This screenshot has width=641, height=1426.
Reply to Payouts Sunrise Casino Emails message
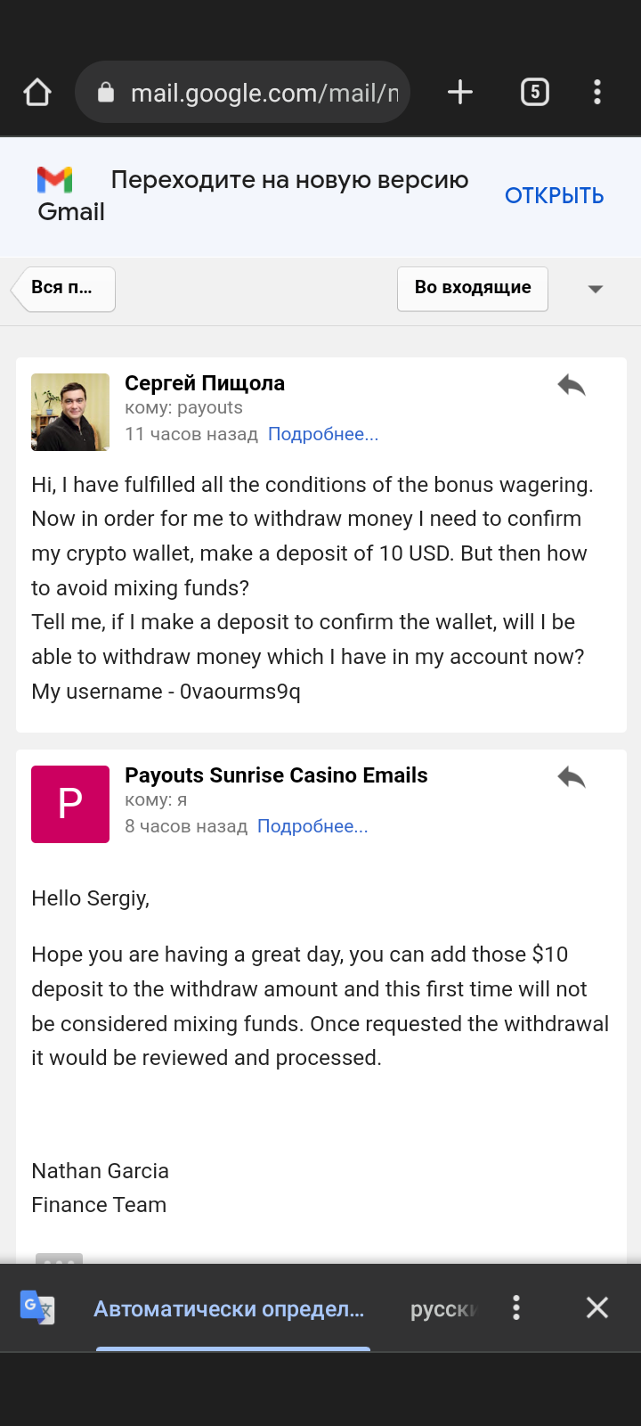[x=572, y=777]
